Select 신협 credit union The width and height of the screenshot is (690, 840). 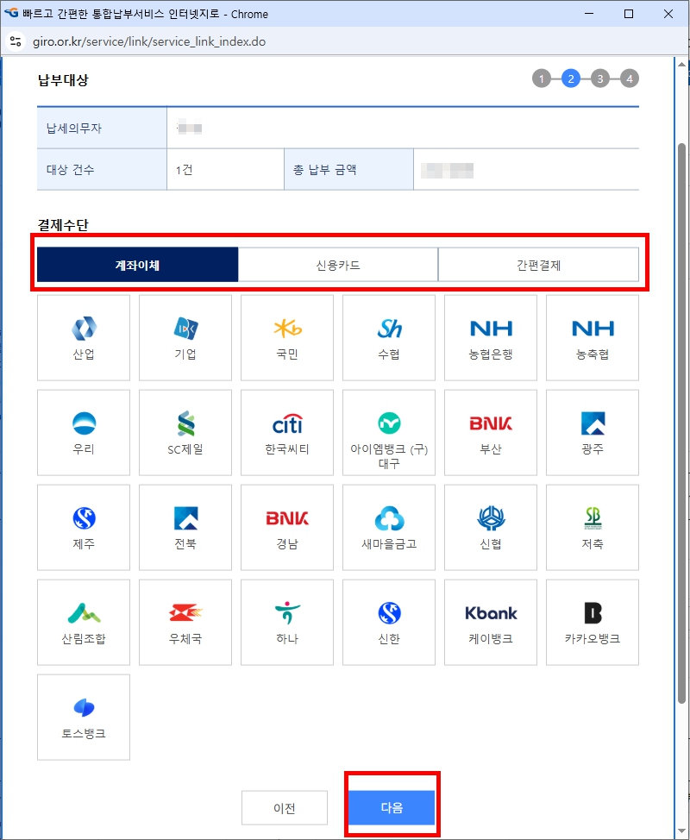[x=491, y=527]
